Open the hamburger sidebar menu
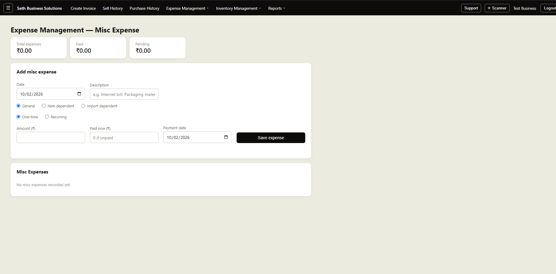This screenshot has width=556, height=274. [8, 8]
